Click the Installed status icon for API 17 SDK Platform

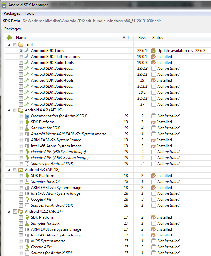(154, 217)
